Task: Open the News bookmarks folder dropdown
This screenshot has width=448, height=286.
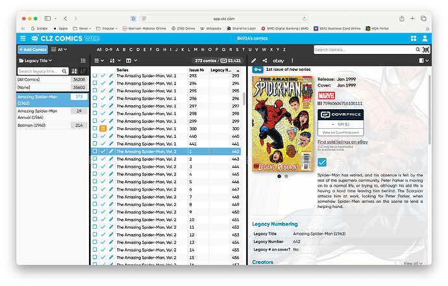Action: (x=82, y=29)
